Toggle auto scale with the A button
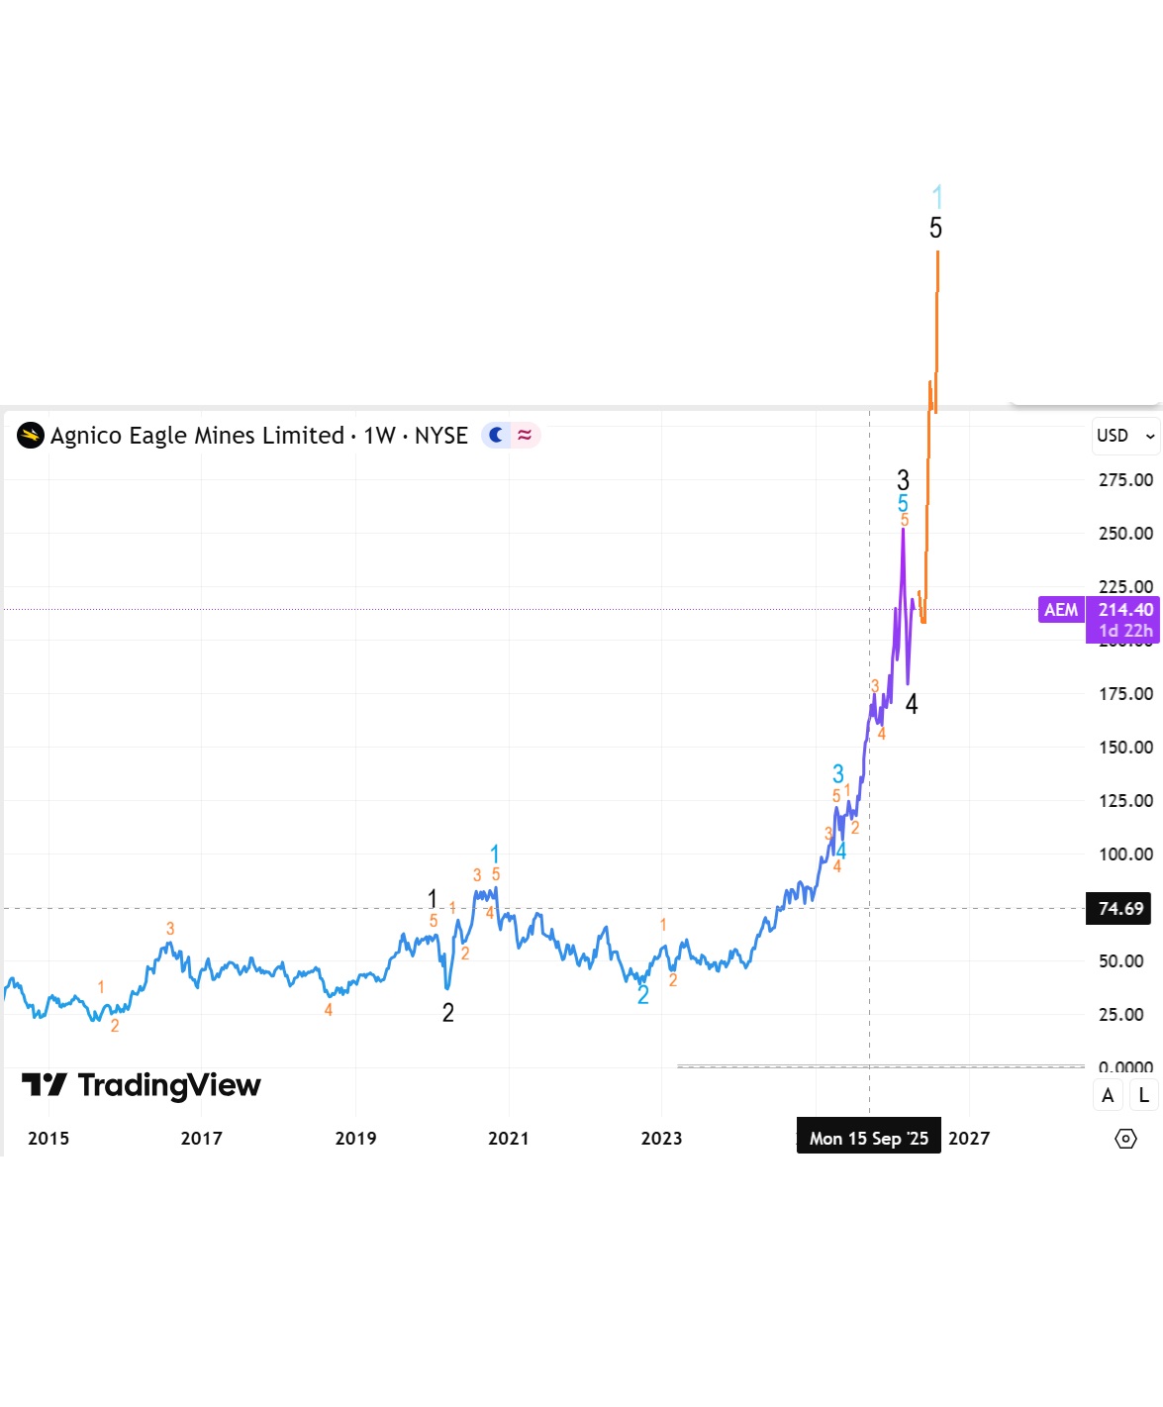1163x1407 pixels. pyautogui.click(x=1108, y=1095)
